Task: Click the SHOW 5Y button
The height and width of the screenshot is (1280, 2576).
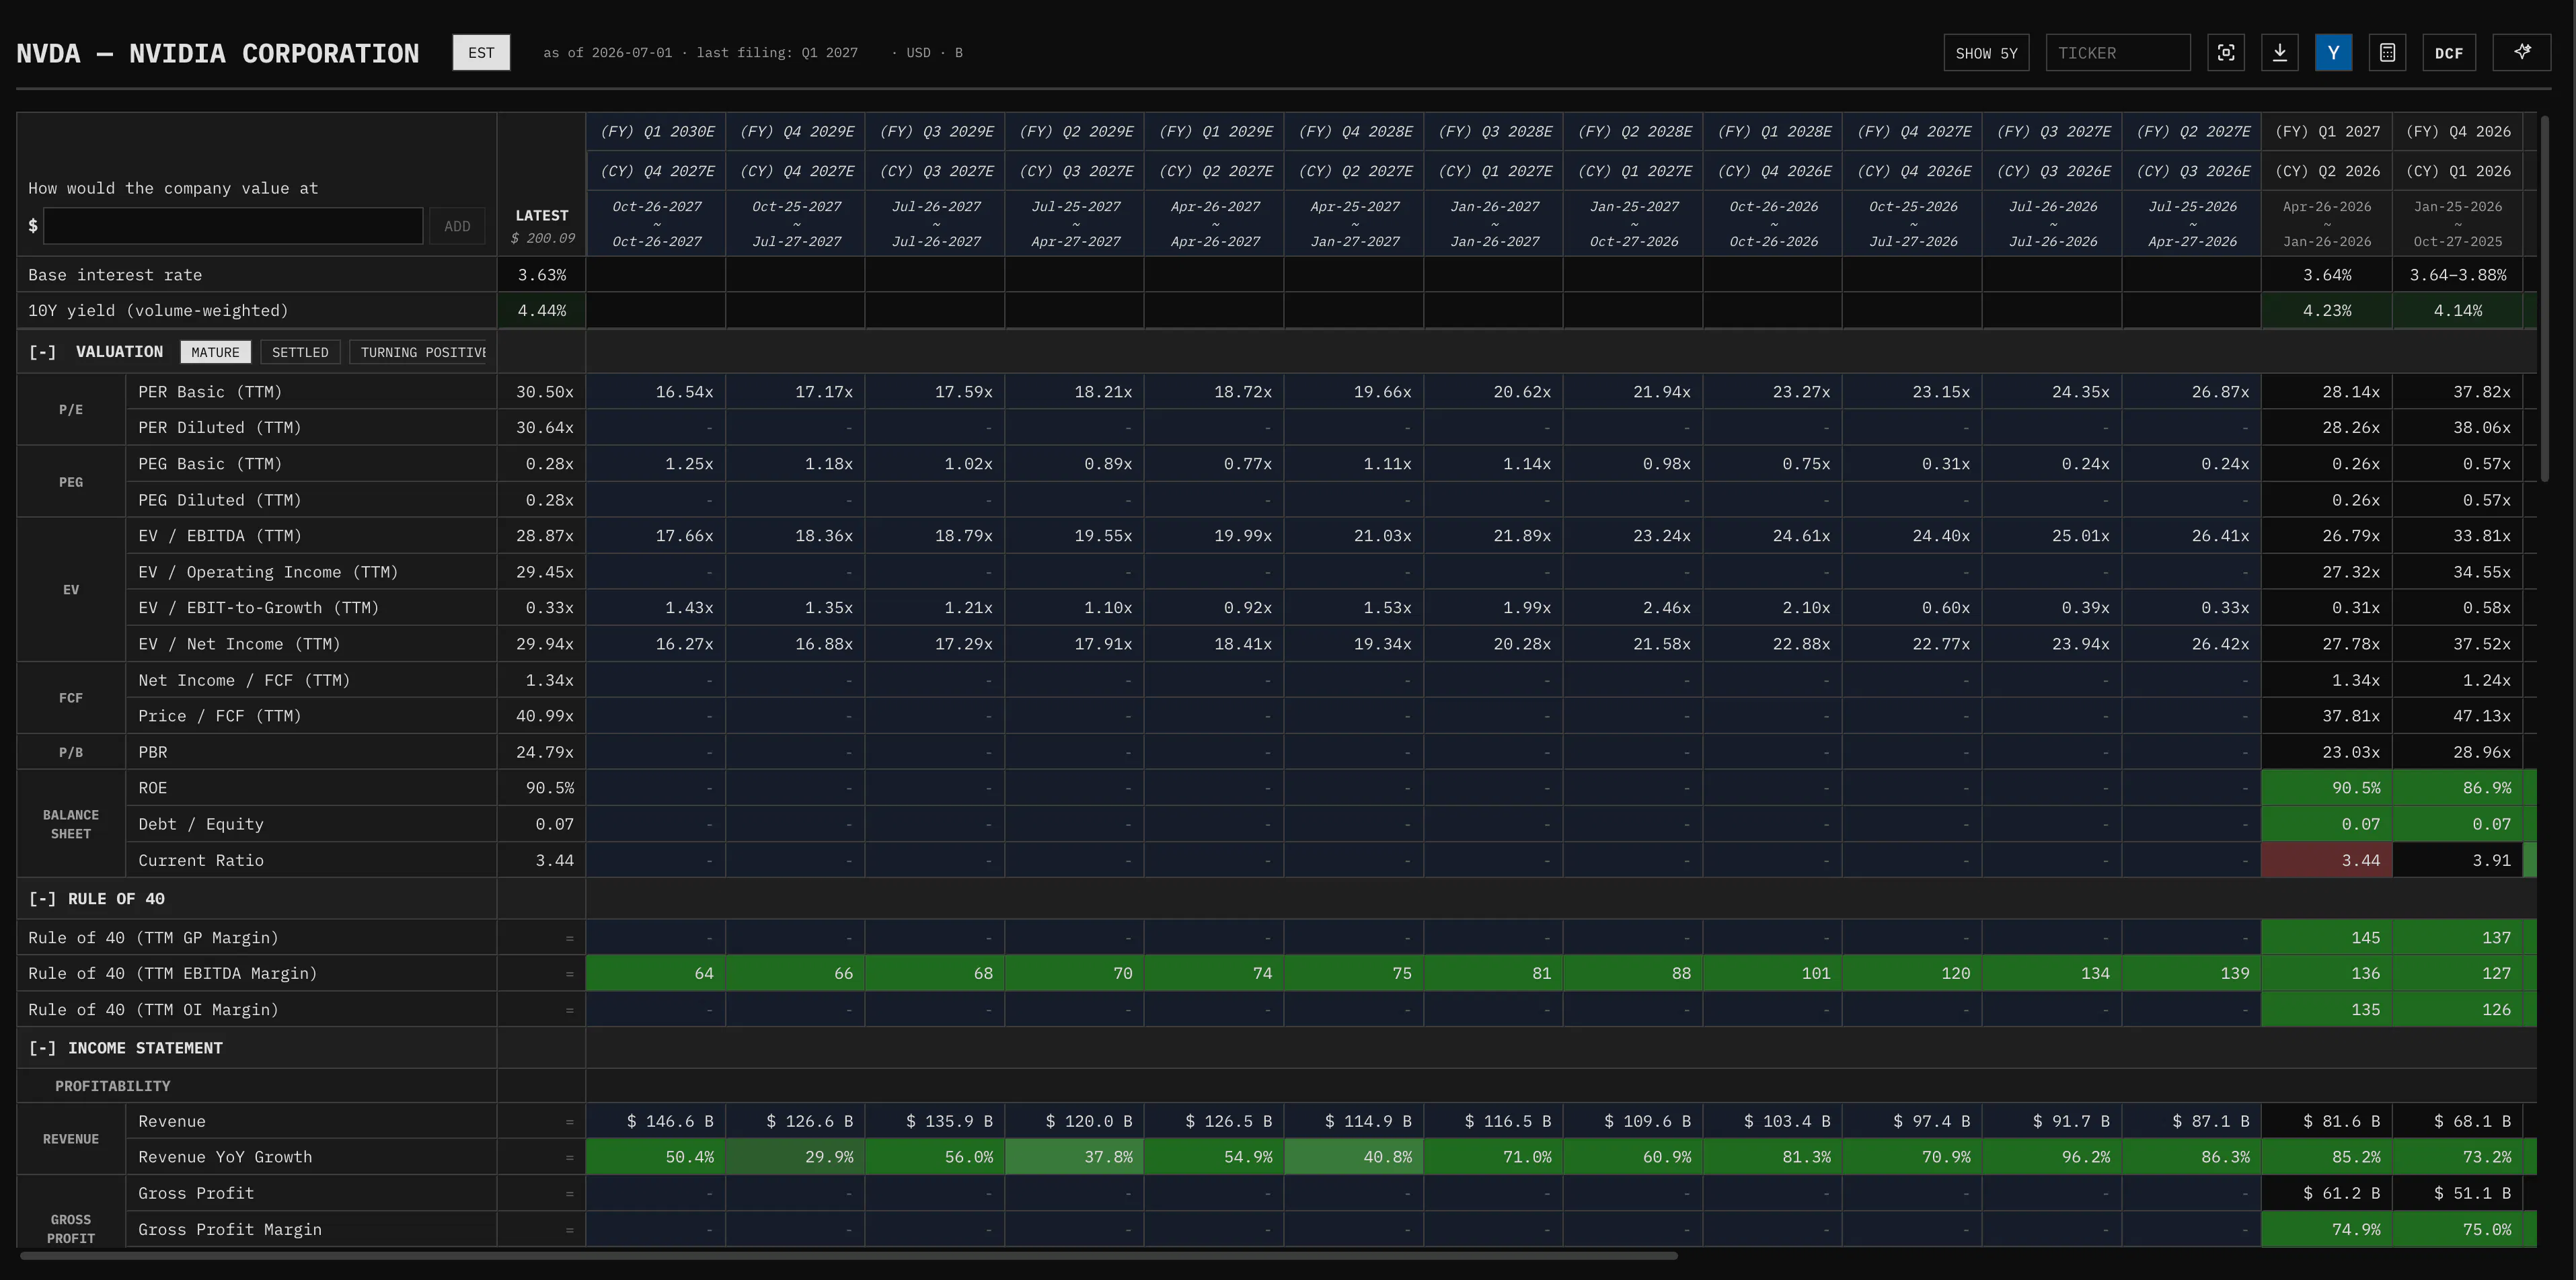Action: pyautogui.click(x=1986, y=53)
